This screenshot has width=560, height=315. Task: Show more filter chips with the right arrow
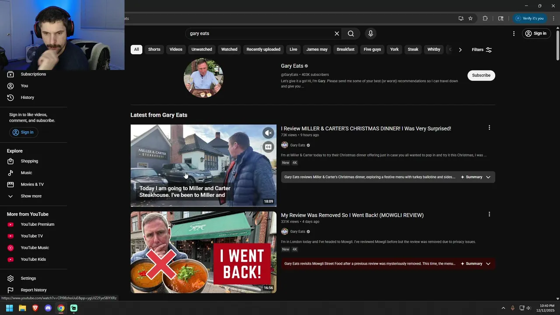460,50
